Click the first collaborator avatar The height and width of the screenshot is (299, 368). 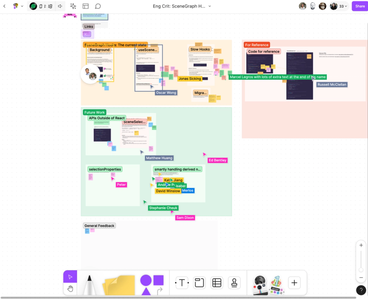[302, 6]
